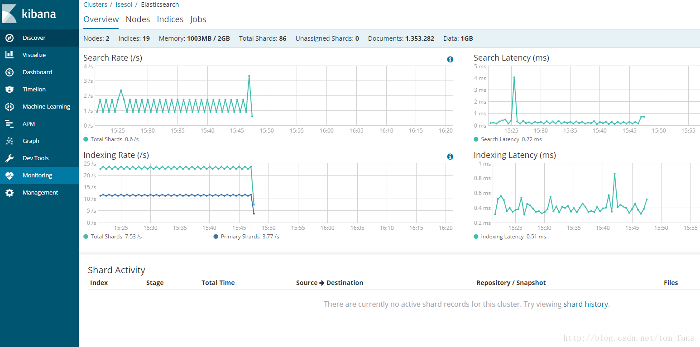Toggle Indexing Latency legend dot
Screen dimensions: 700x347
pyautogui.click(x=476, y=237)
